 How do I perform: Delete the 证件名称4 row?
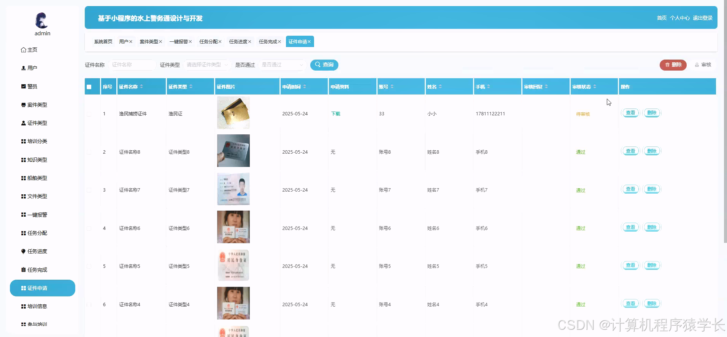(652, 304)
